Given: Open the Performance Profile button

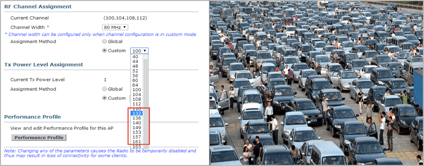Looking at the screenshot, I should (x=39, y=138).
